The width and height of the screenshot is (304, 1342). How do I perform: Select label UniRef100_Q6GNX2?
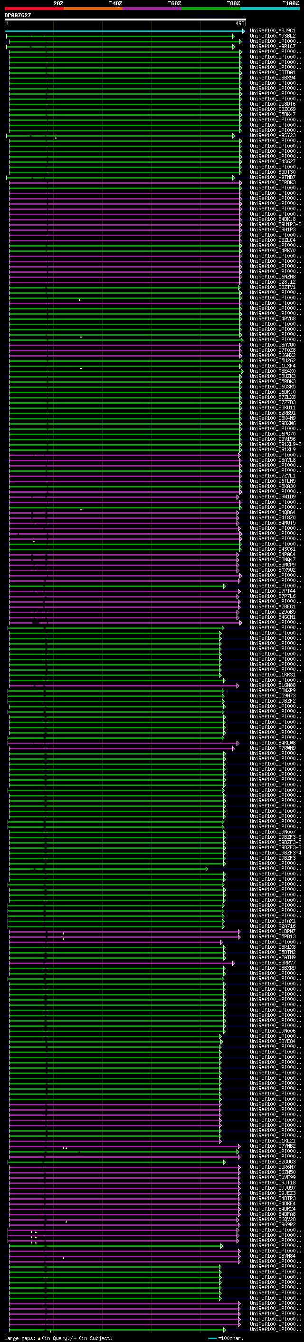[273, 355]
